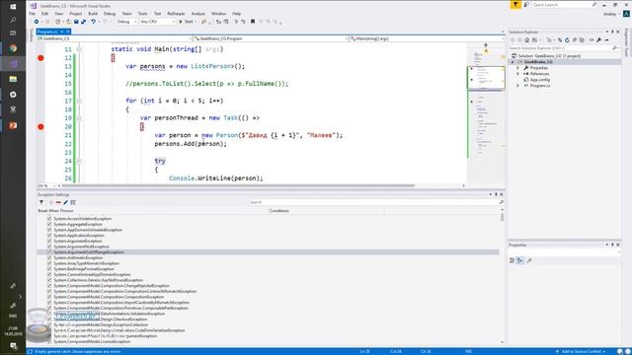Expand the Properties node in Solution Explorer
This screenshot has height=355, width=632.
coord(517,68)
